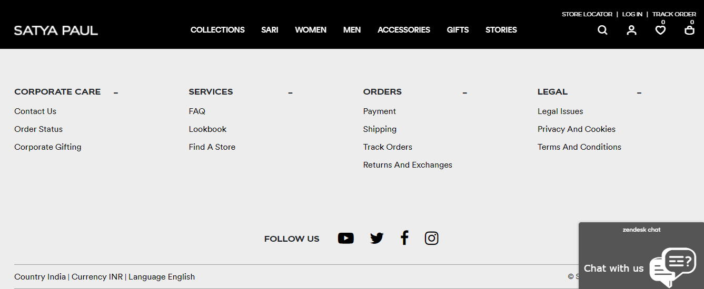This screenshot has width=704, height=289.
Task: Open the shopping bag icon
Action: [x=689, y=30]
